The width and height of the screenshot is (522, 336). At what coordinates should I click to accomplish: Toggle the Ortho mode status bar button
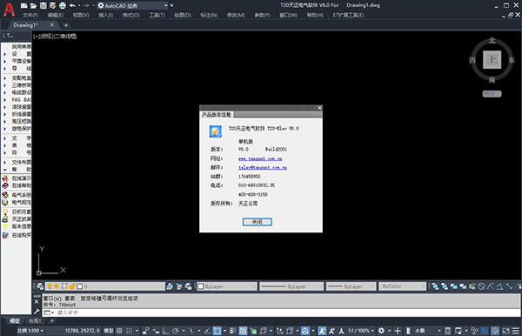(x=166, y=331)
